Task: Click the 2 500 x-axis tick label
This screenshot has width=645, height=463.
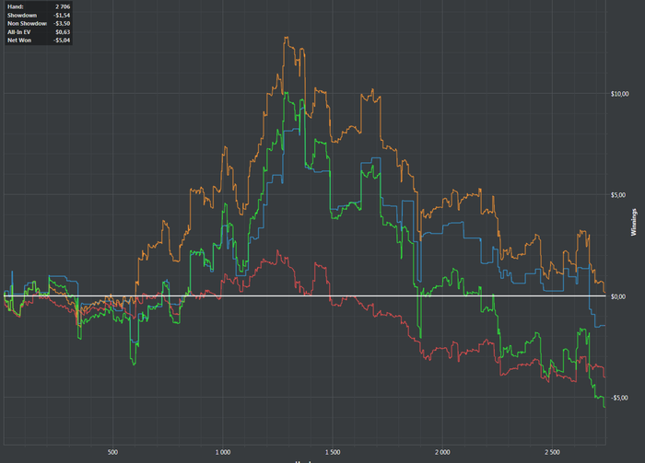Action: tap(552, 452)
